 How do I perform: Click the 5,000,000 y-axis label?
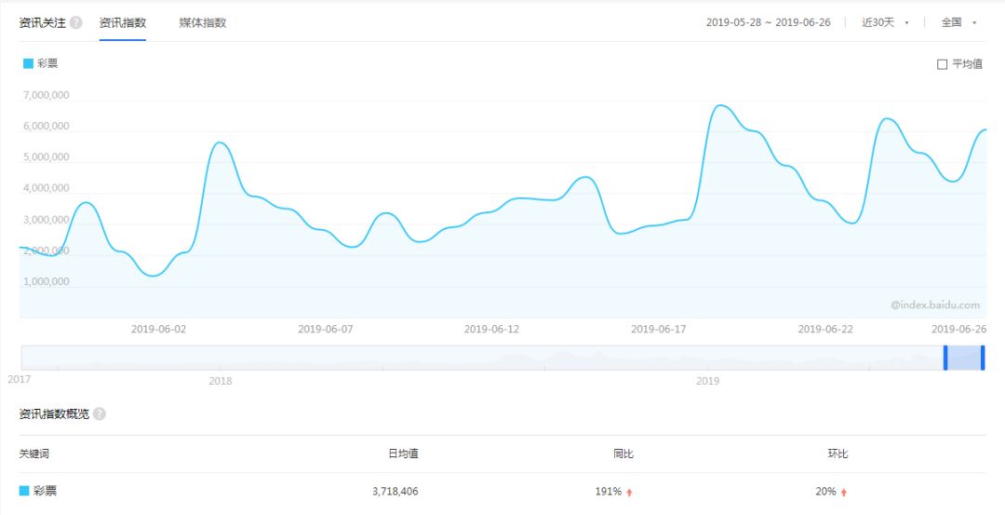pyautogui.click(x=47, y=157)
